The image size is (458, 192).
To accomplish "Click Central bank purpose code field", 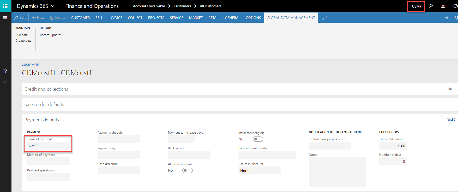I will coord(330,146).
